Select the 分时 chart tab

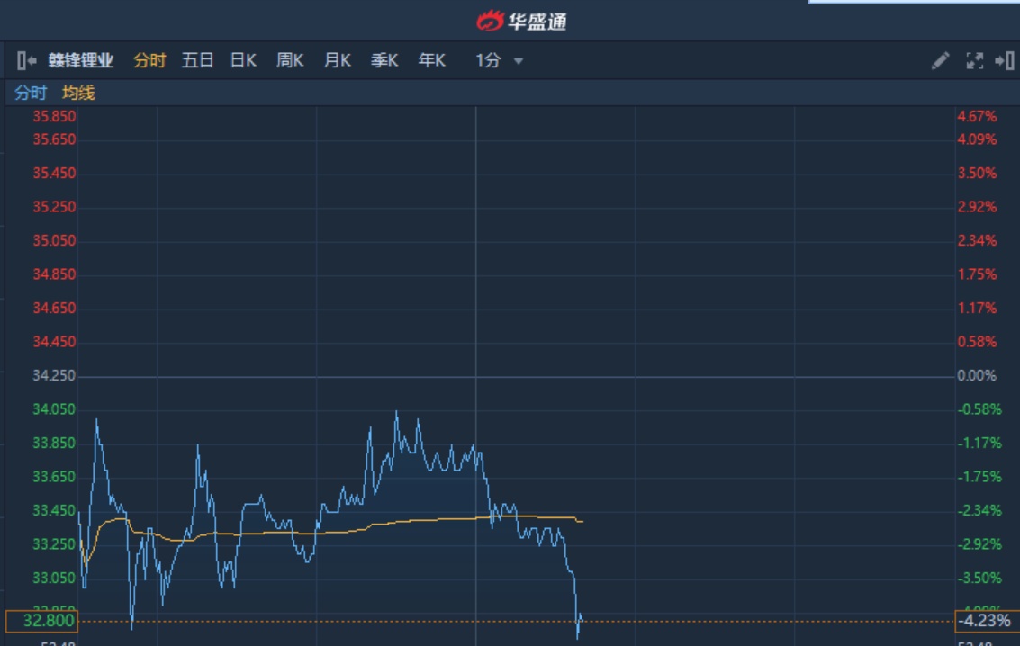(x=149, y=60)
